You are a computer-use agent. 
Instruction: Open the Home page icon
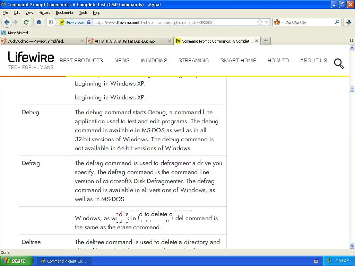point(39,22)
